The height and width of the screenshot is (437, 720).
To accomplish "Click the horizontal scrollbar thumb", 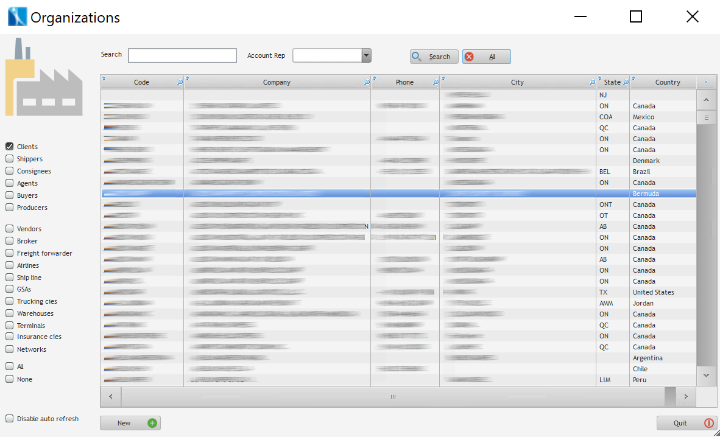I will click(393, 397).
